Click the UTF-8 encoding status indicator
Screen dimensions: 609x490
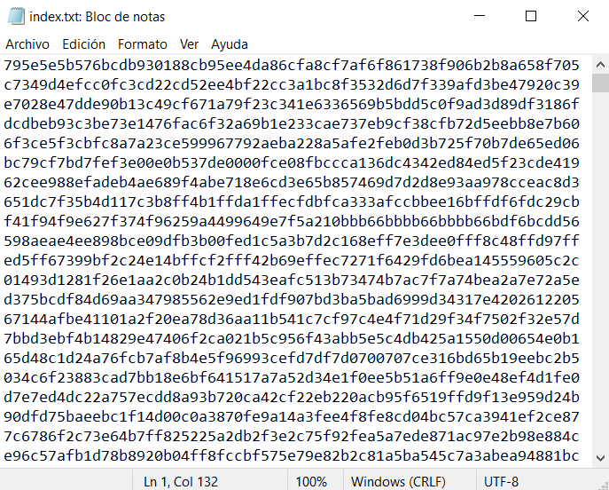pyautogui.click(x=501, y=482)
